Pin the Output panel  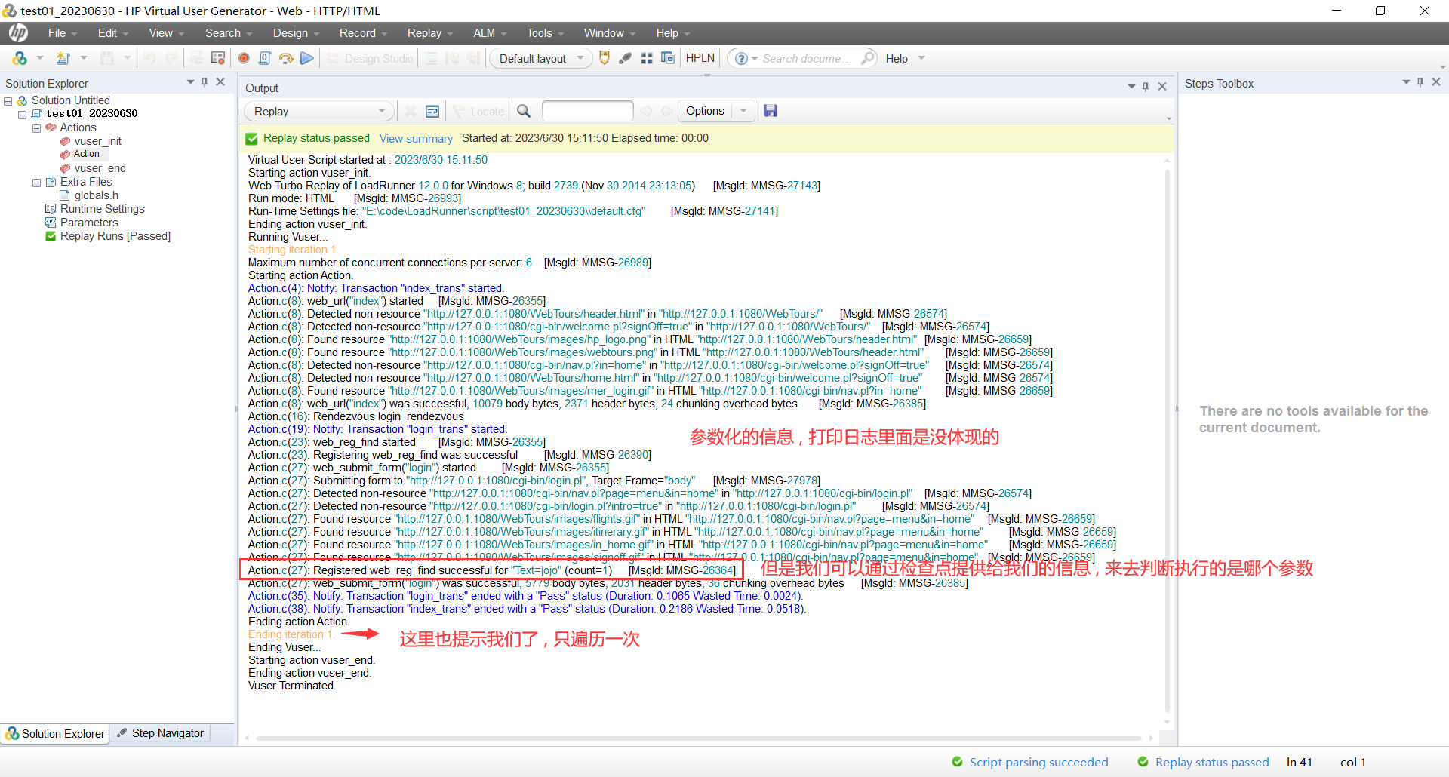pyautogui.click(x=1146, y=87)
